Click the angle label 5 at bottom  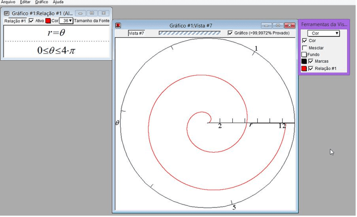click(x=234, y=207)
